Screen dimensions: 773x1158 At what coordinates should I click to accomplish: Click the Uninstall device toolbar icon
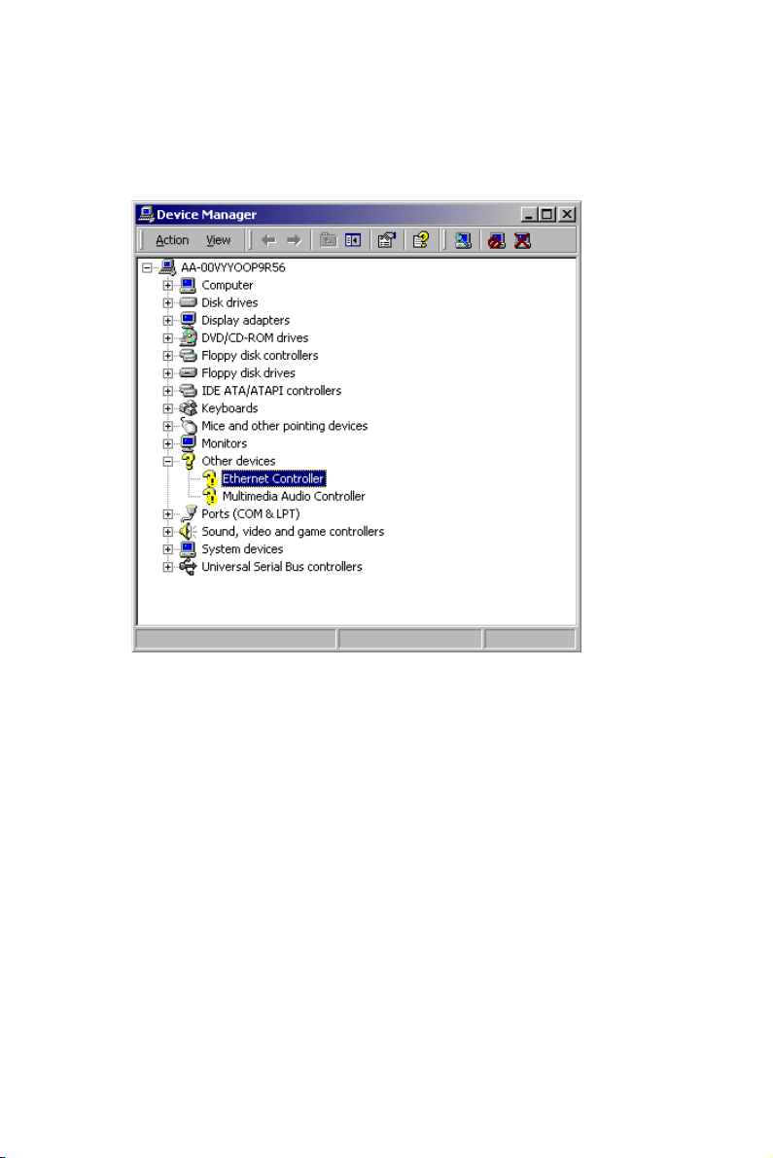pyautogui.click(x=522, y=240)
